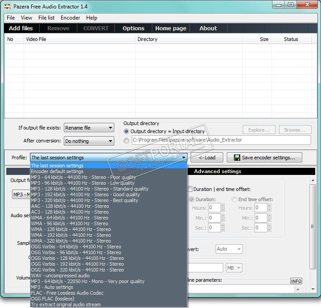This screenshot has width=321, height=308.
Task: Open the File list menu
Action: [46, 18]
